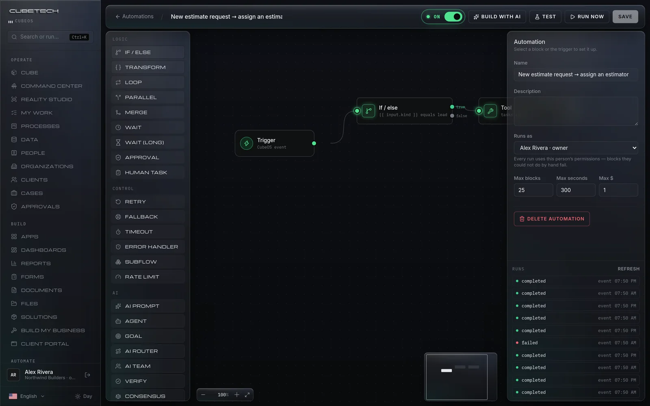This screenshot has width=650, height=406.
Task: Click the SAVE button
Action: pos(625,17)
